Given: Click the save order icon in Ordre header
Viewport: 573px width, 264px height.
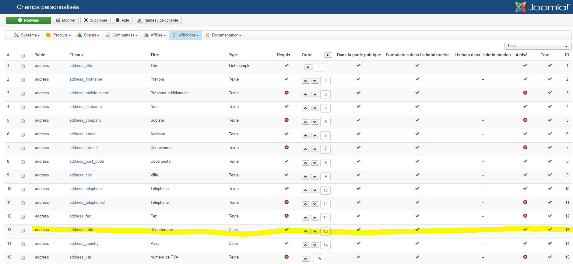Looking at the screenshot, I should tap(328, 55).
